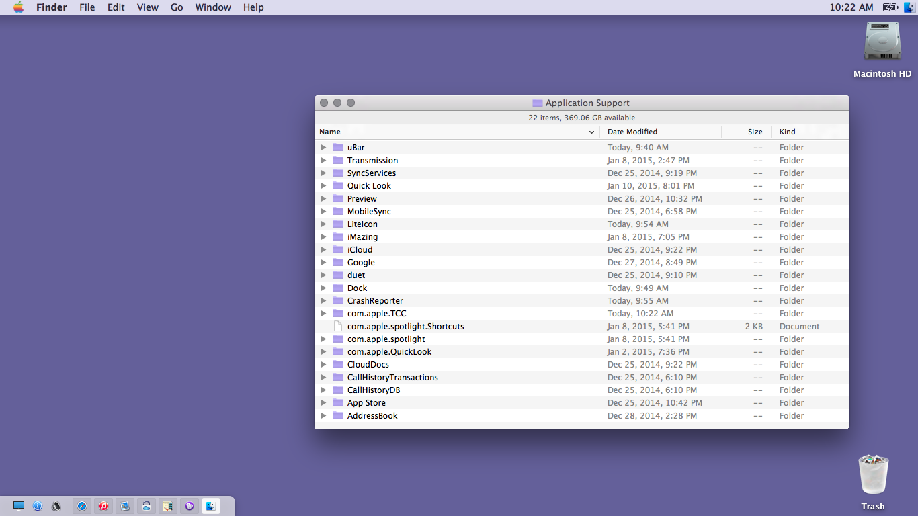The width and height of the screenshot is (918, 516).
Task: Click the cloud padlock icon in dock
Action: click(147, 506)
